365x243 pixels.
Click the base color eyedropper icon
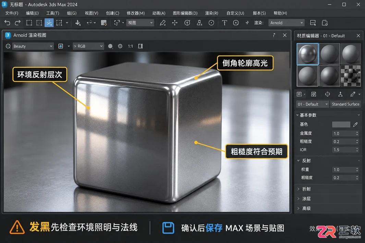[355, 124]
